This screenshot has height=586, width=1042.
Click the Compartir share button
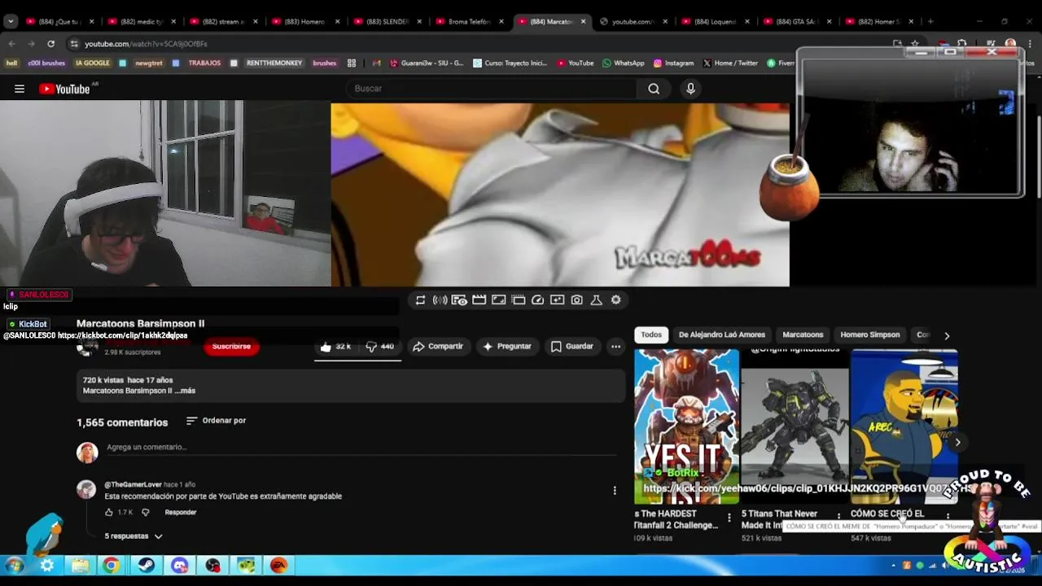(x=438, y=347)
